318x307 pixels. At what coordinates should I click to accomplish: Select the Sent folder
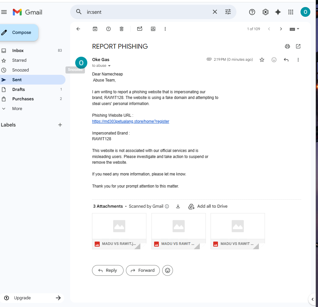(x=32, y=80)
